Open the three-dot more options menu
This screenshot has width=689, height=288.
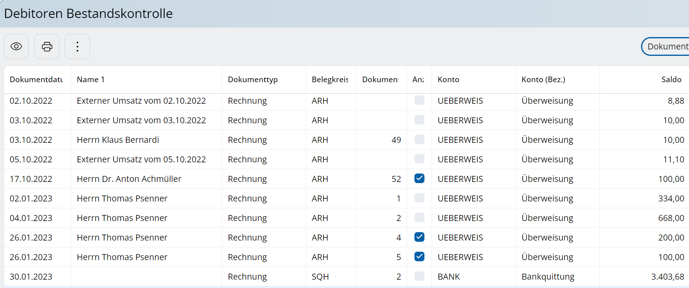coord(77,47)
